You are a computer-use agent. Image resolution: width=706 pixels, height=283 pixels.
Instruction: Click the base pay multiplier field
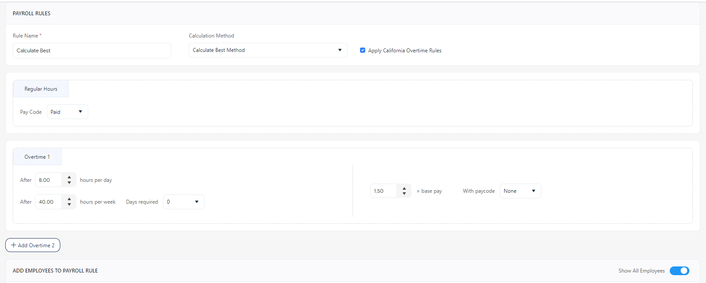(384, 191)
